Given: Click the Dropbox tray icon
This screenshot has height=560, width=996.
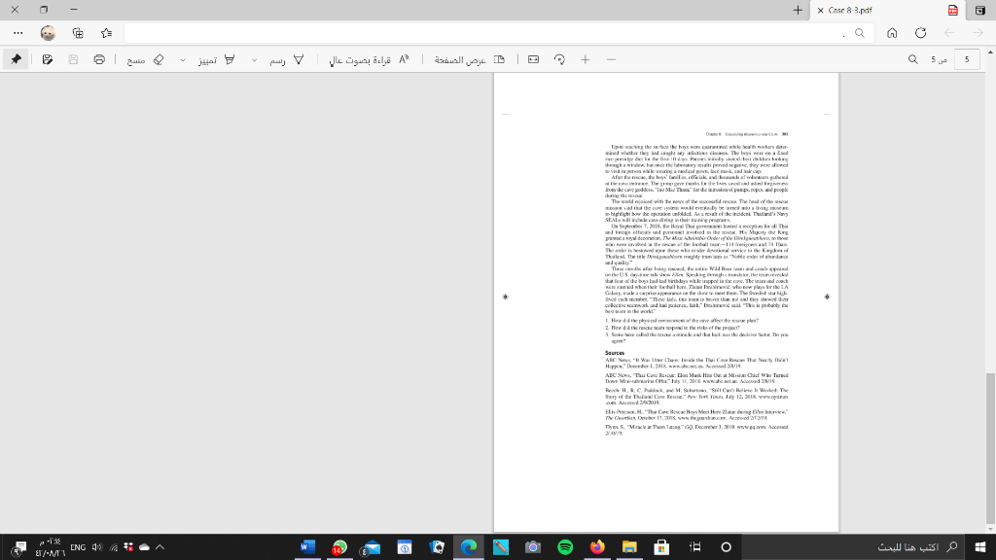Looking at the screenshot, I should [x=128, y=546].
